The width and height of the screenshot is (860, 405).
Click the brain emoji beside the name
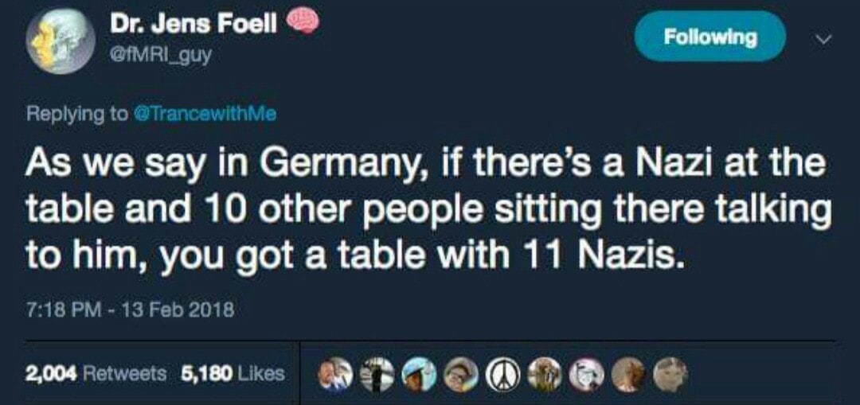(302, 23)
